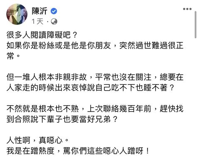The height and width of the screenshot is (160, 197).
Task: Click the 1天 post timestamp
Action: 37,22
